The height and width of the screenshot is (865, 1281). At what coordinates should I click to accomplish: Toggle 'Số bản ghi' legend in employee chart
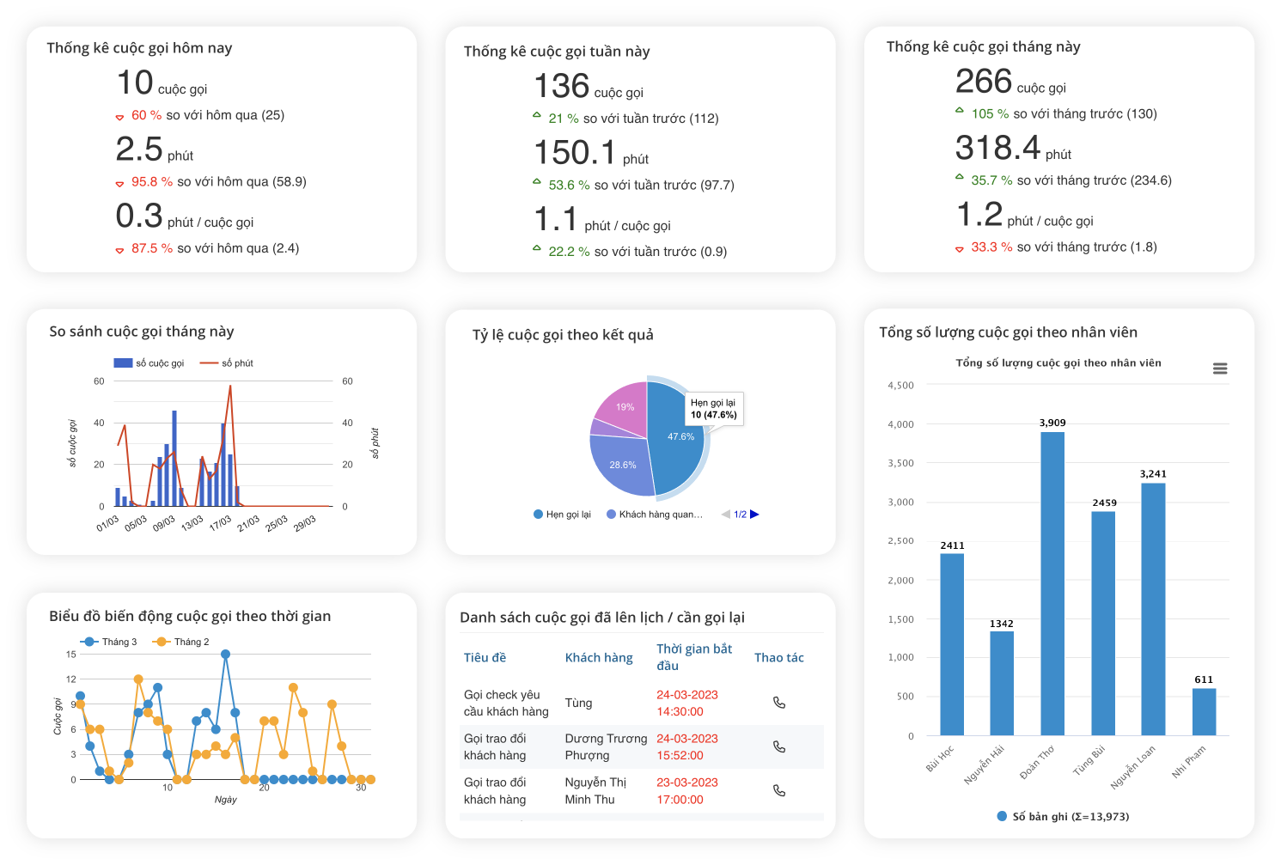(1063, 816)
